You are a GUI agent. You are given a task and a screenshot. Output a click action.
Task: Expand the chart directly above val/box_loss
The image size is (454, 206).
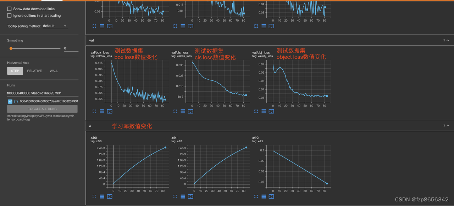click(x=94, y=26)
